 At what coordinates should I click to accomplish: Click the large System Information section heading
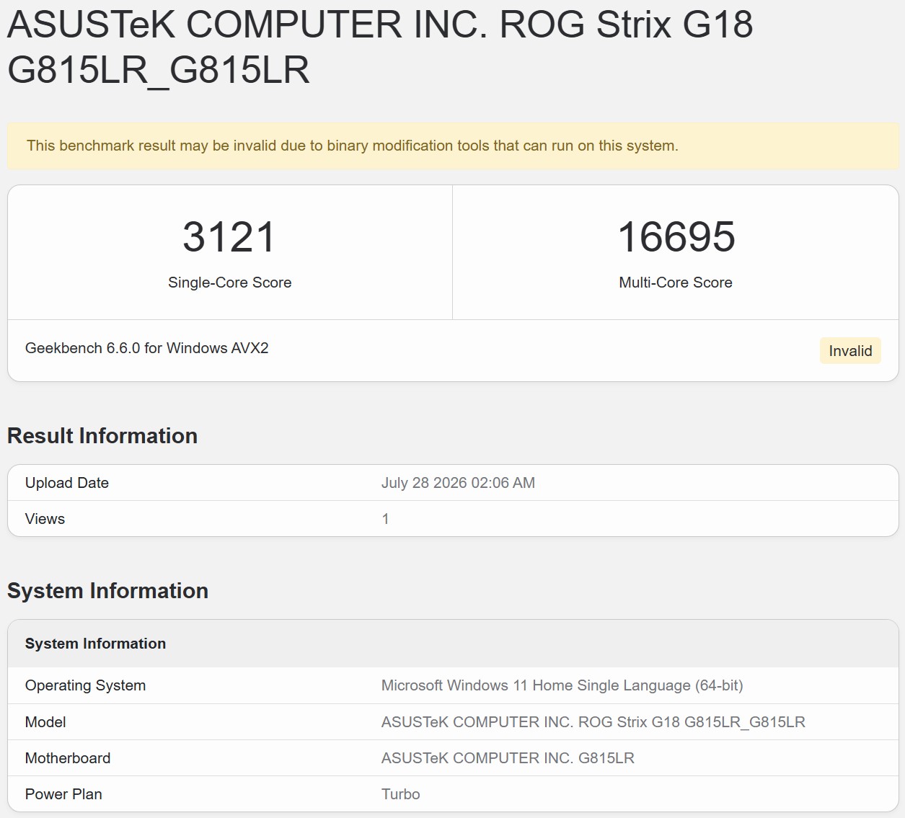coord(107,591)
